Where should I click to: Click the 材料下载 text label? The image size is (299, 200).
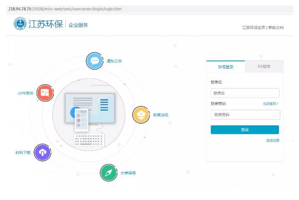tap(23, 152)
